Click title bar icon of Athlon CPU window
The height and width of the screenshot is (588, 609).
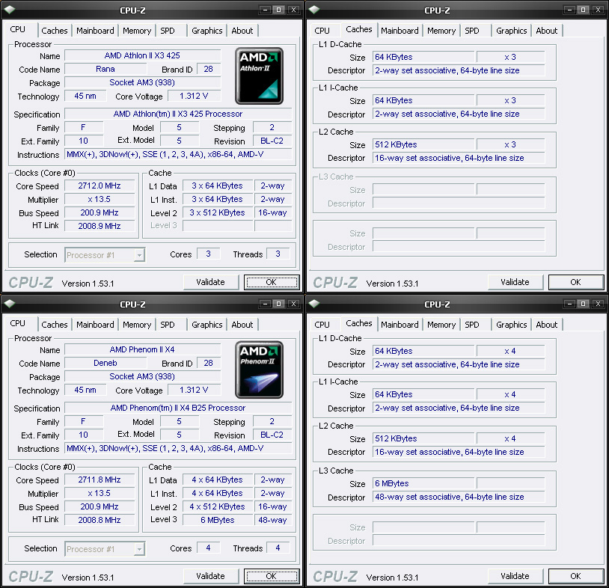pyautogui.click(x=9, y=10)
